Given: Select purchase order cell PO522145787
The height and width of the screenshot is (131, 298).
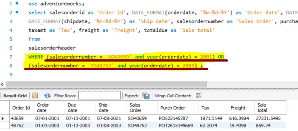Looking at the screenshot, I should (178, 119).
